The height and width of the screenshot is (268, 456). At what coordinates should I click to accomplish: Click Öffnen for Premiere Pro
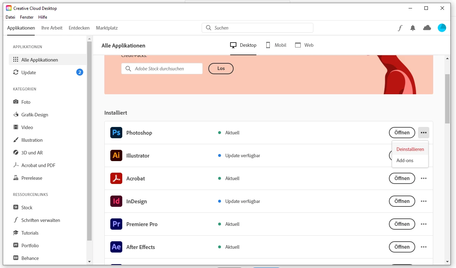[x=402, y=224]
